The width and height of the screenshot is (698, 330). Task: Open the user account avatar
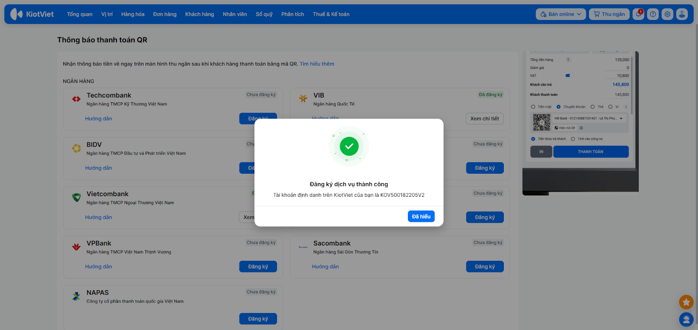682,14
